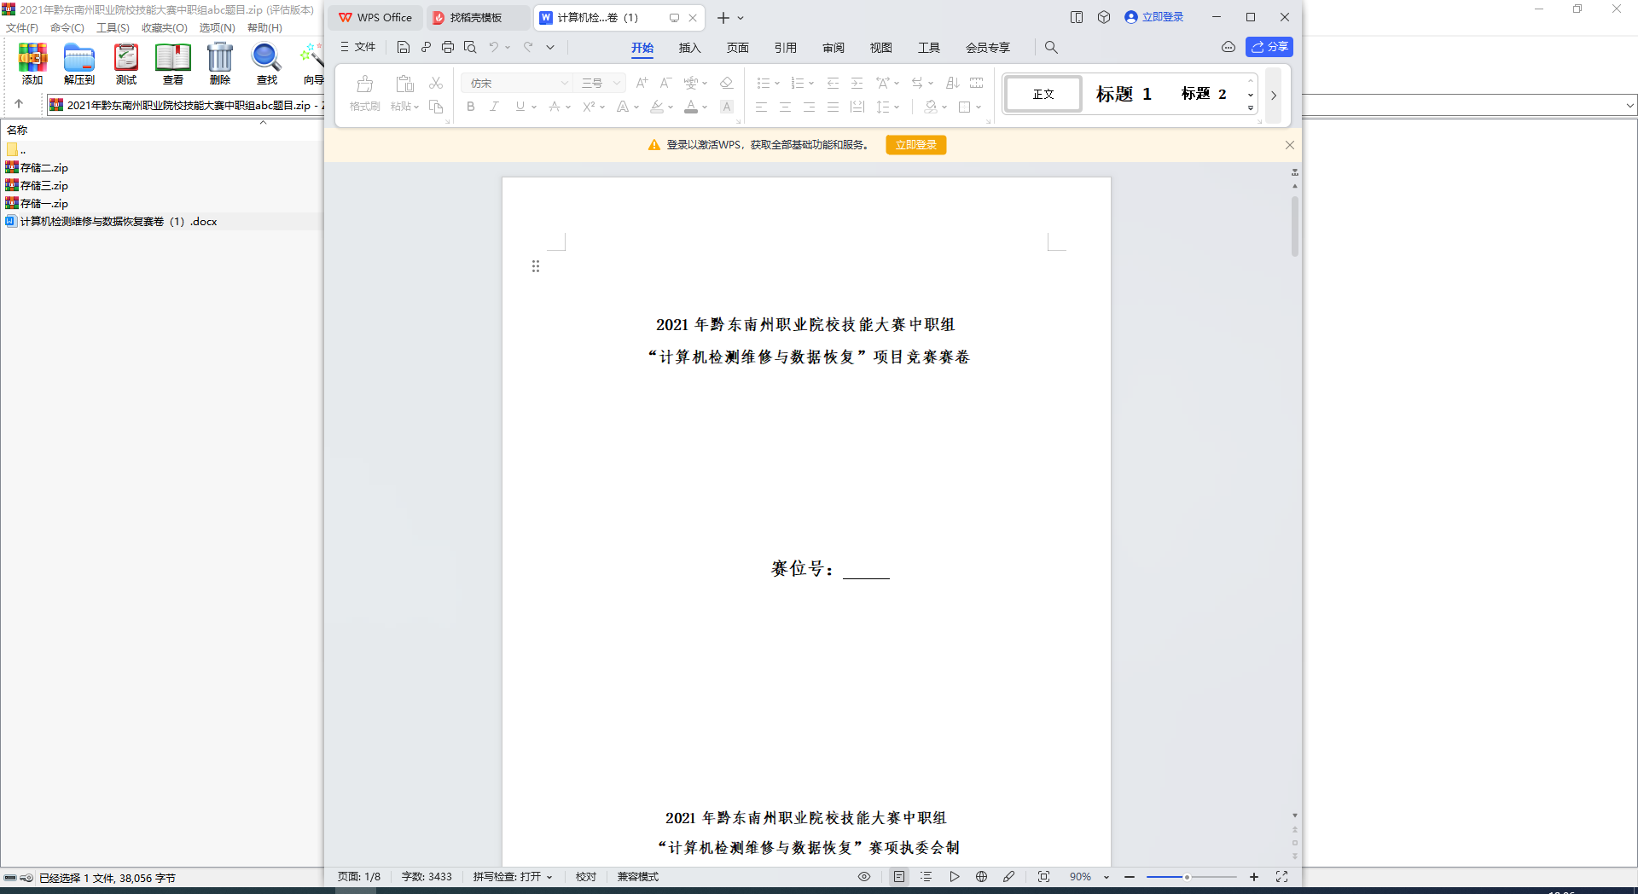Click the clear formatting eraser icon
Viewport: 1638px width, 894px height.
click(727, 83)
